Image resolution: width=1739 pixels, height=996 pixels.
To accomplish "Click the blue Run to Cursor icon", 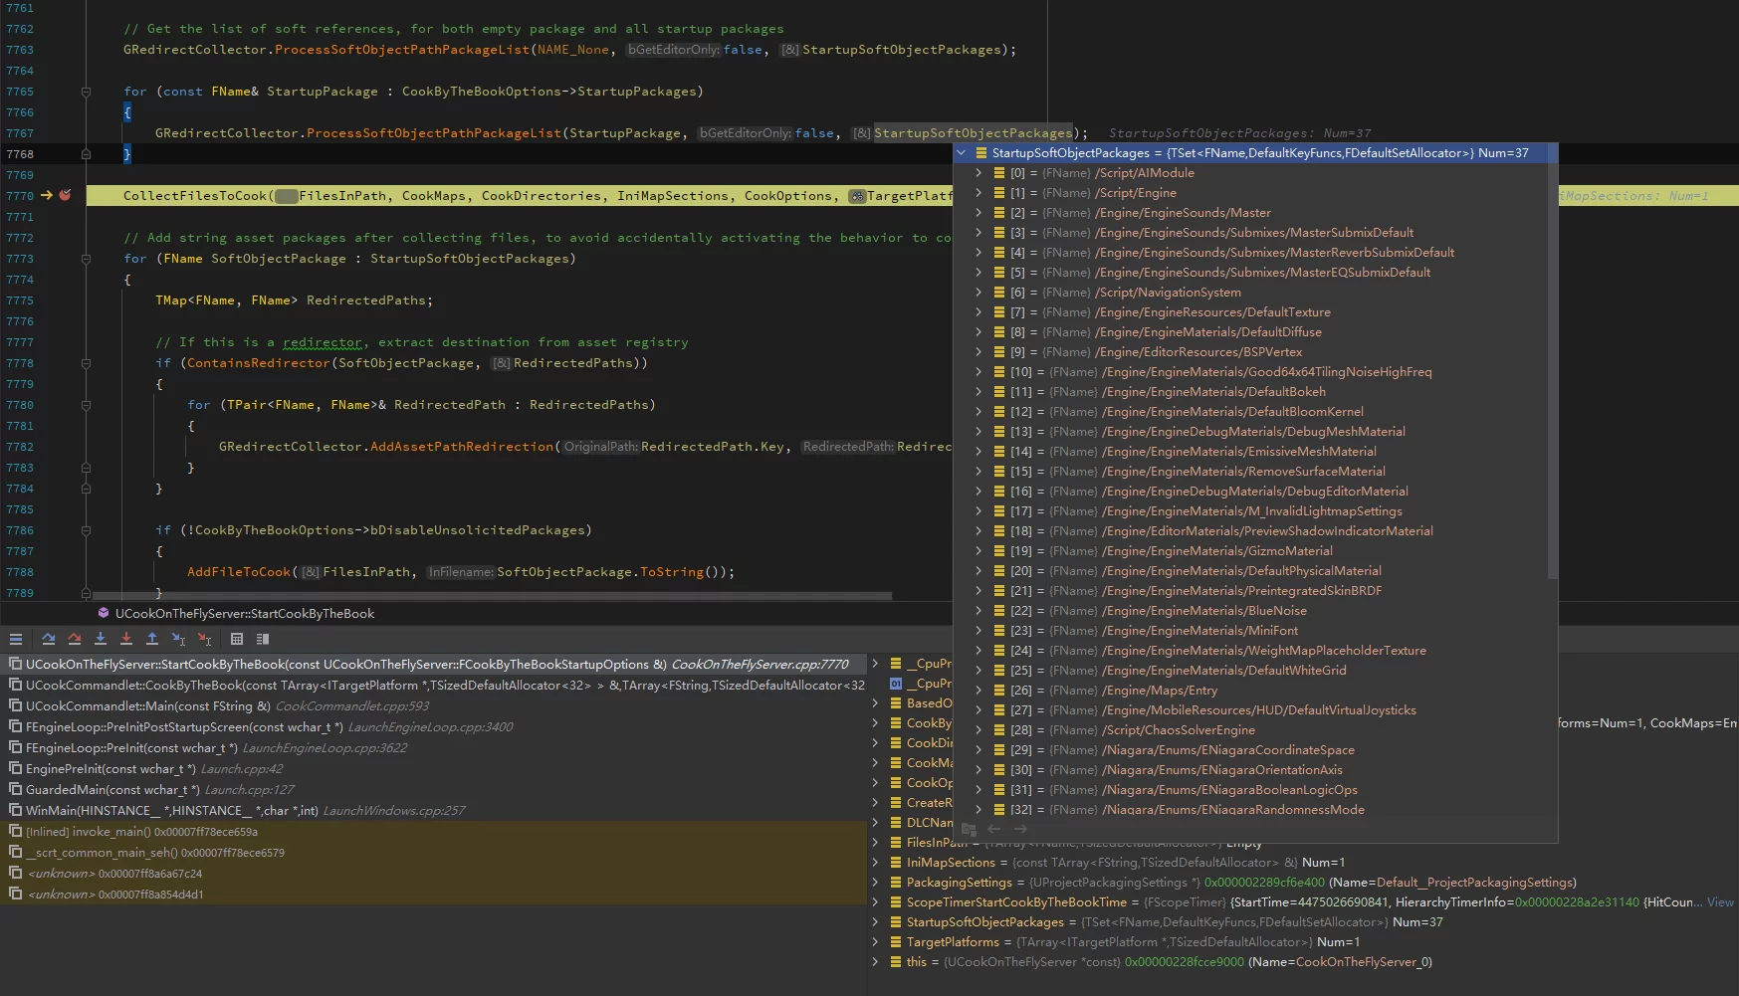I will coord(178,639).
